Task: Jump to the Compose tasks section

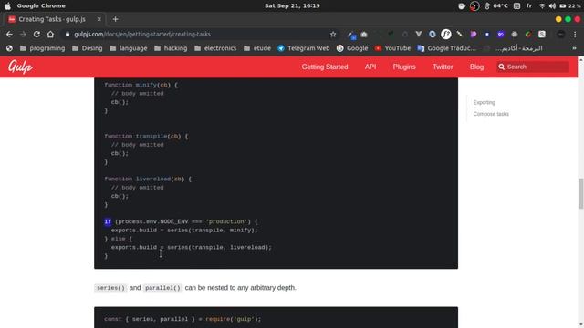Action: click(x=491, y=114)
